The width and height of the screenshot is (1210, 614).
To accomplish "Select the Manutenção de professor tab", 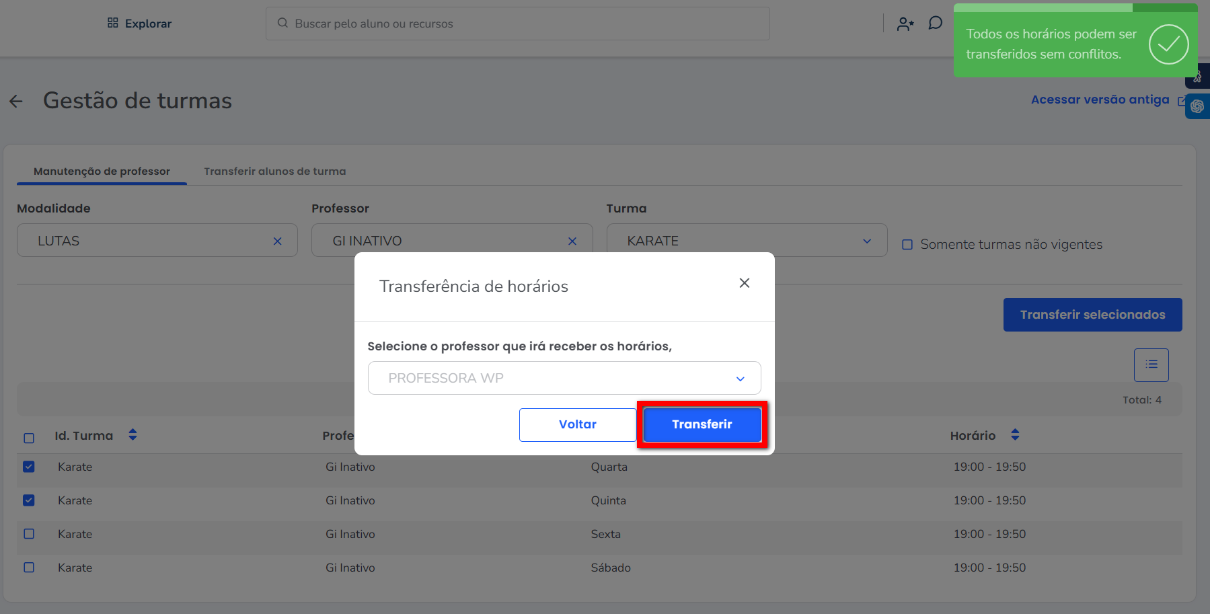I will click(x=102, y=171).
